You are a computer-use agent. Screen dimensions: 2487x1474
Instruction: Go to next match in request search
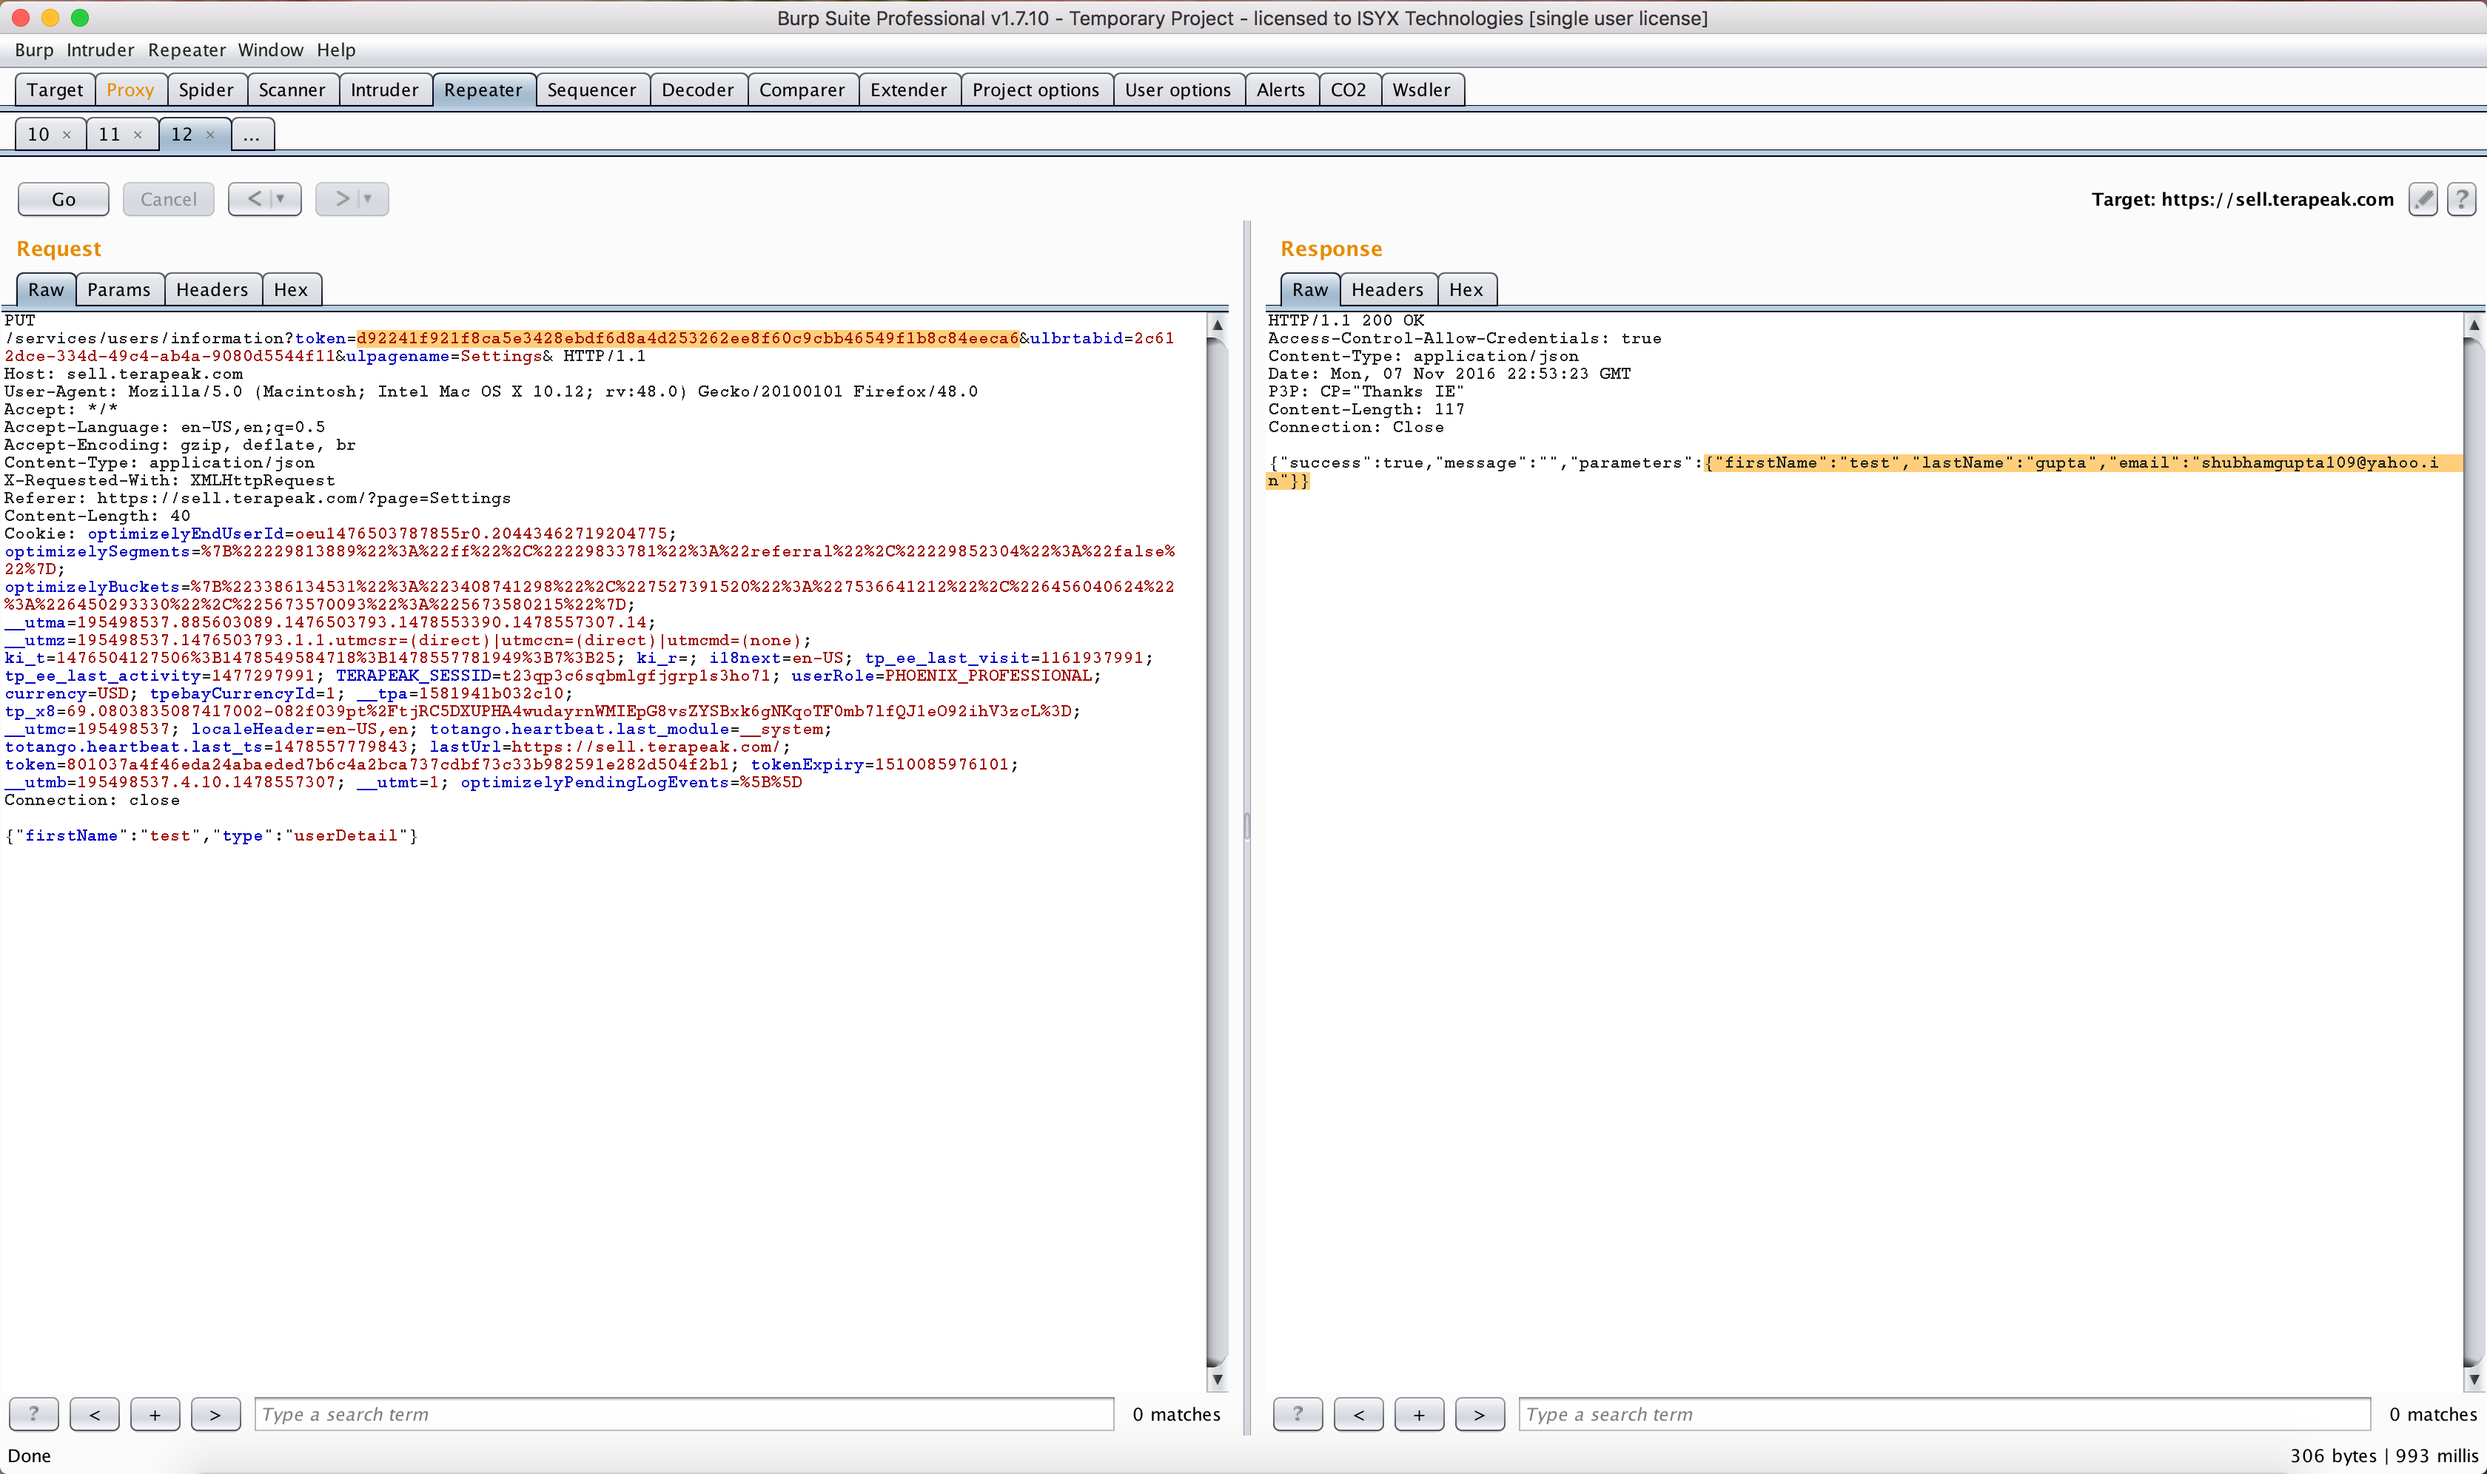[x=215, y=1413]
